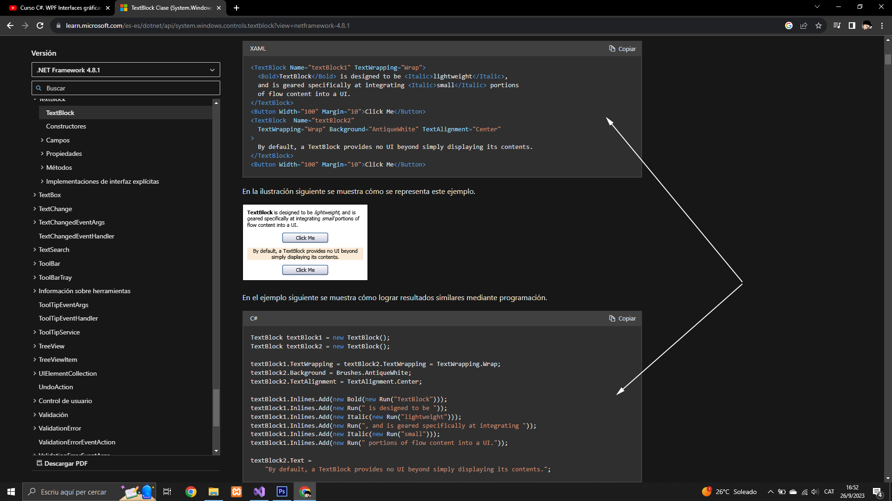The image size is (892, 501).
Task: Copy the XAML code sample
Action: point(622,49)
